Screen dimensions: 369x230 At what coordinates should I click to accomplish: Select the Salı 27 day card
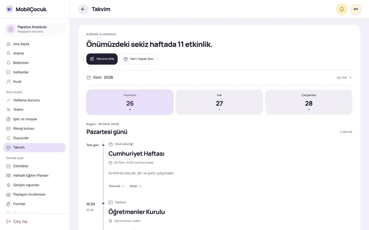[x=219, y=102]
